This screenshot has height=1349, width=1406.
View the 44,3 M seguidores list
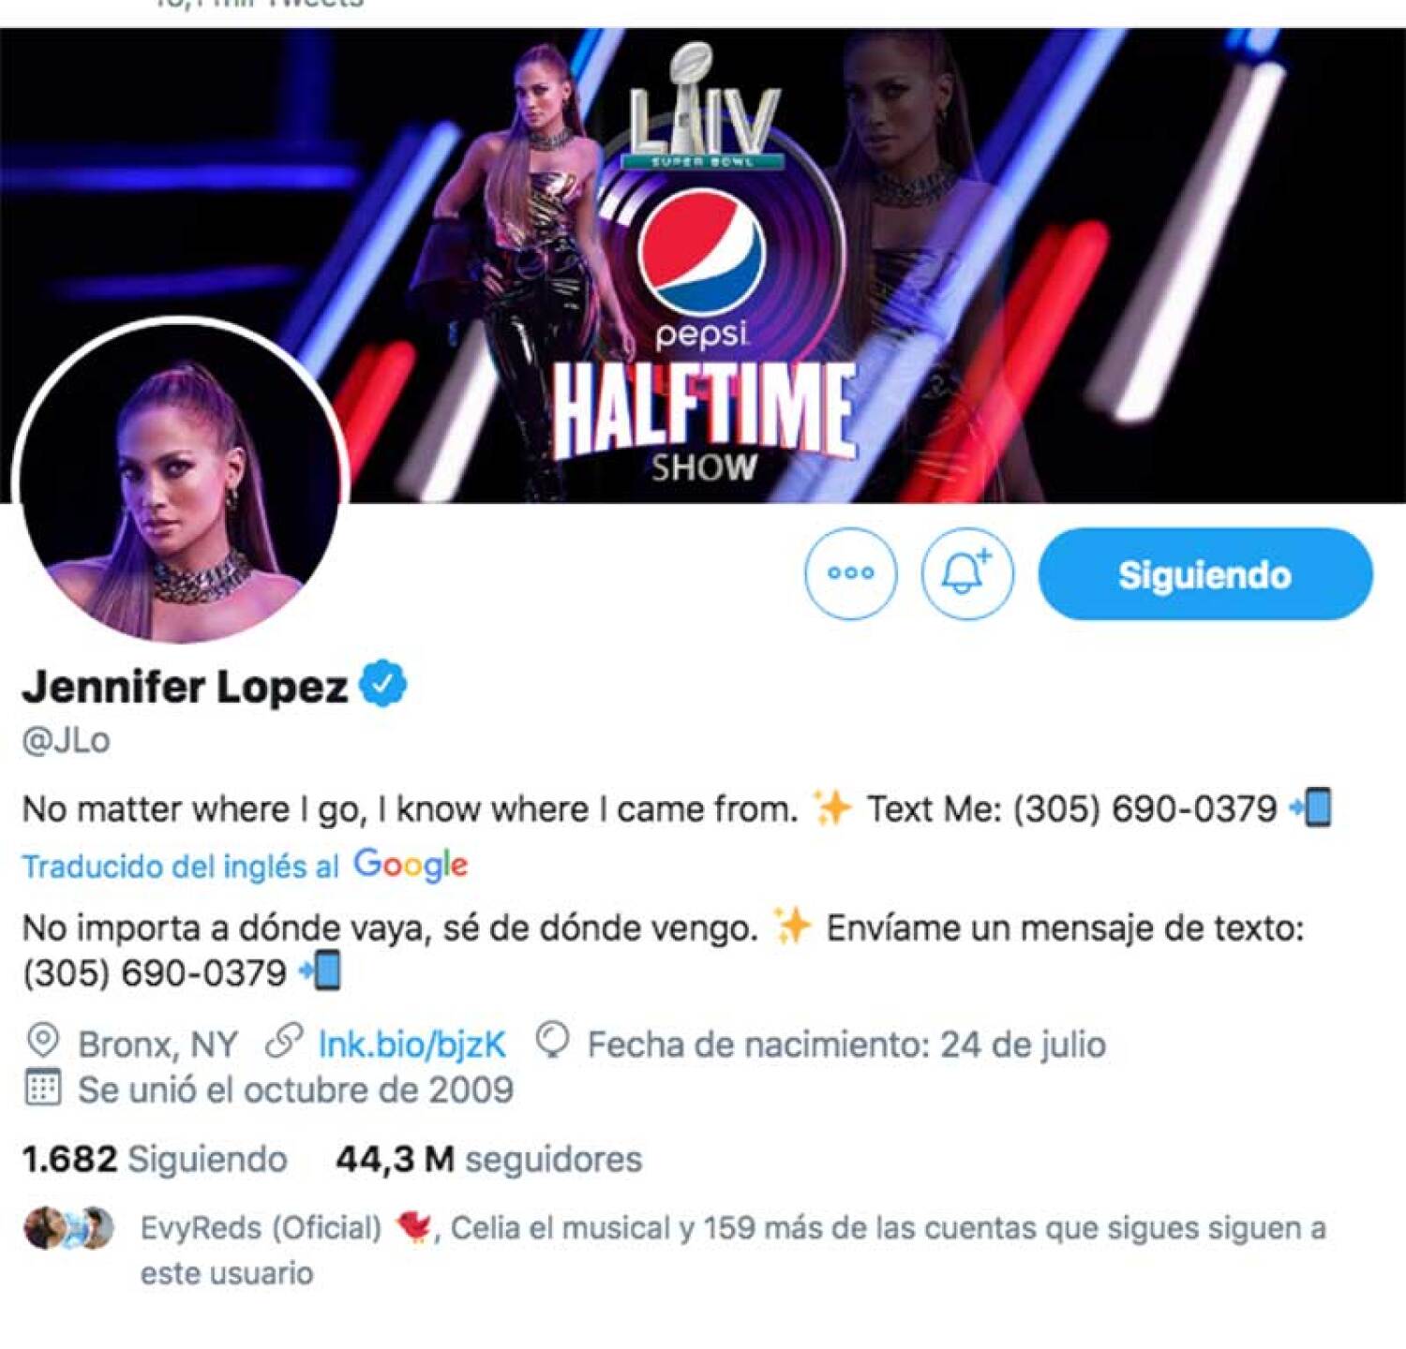[489, 1159]
